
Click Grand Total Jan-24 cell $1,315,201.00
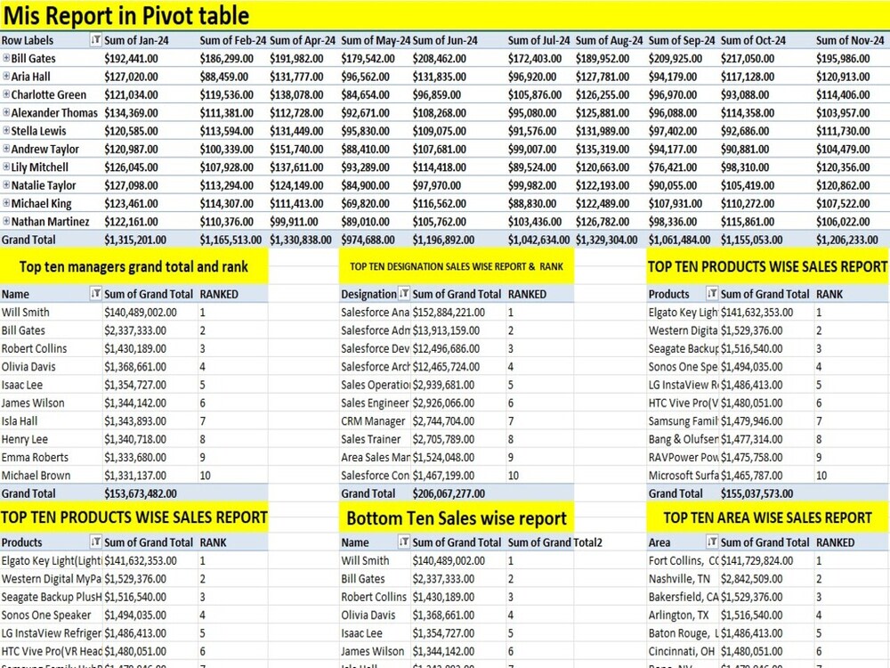135,240
